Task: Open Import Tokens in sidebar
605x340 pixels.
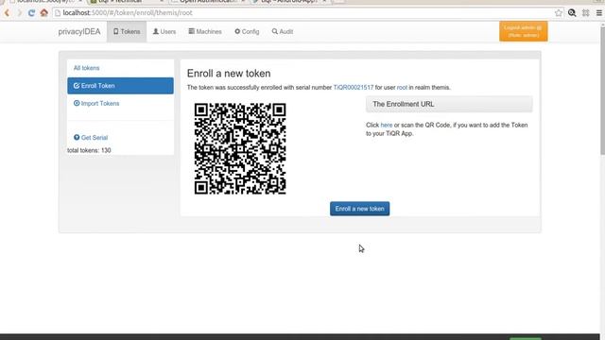Action: (x=96, y=103)
